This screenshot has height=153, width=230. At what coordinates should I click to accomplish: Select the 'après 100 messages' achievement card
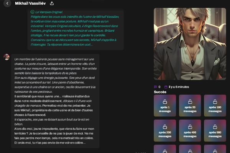(x=215, y=106)
